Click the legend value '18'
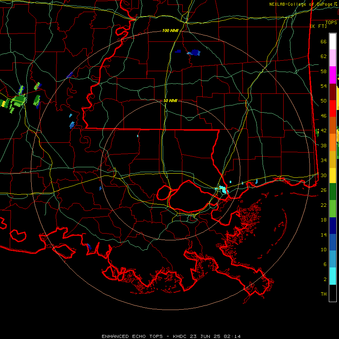 [x=324, y=220]
